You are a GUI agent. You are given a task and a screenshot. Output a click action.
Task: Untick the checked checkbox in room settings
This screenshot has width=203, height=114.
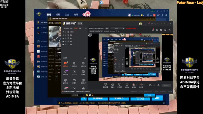(x=57, y=76)
